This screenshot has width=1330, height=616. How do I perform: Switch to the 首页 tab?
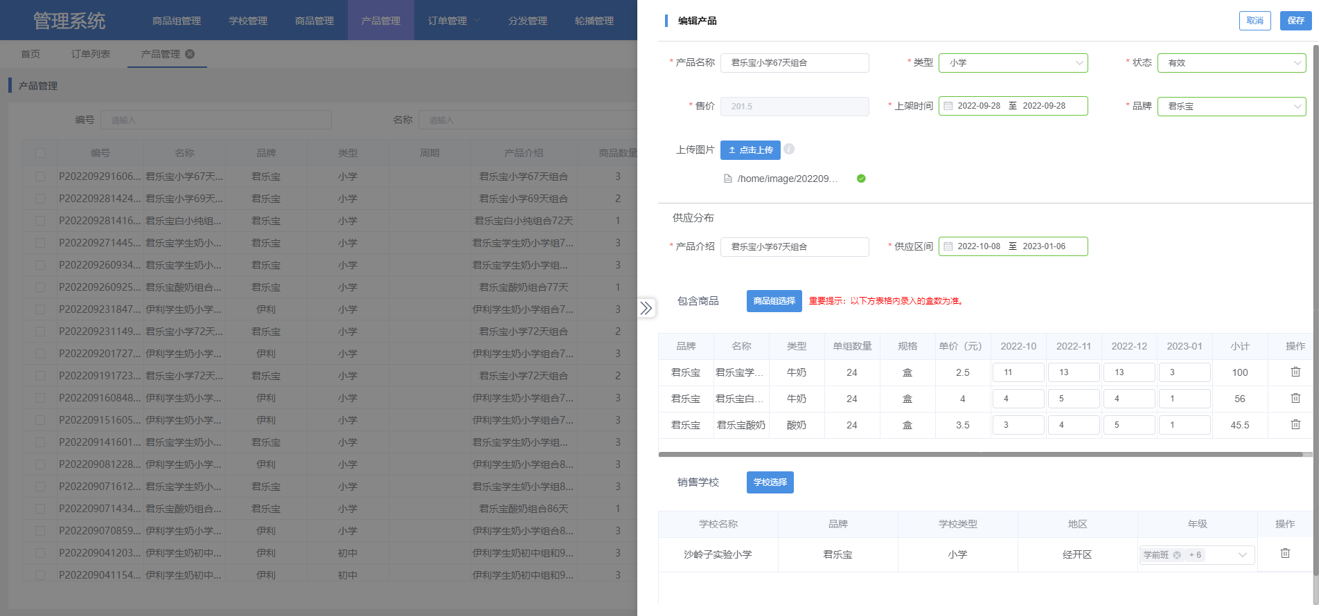tap(30, 54)
